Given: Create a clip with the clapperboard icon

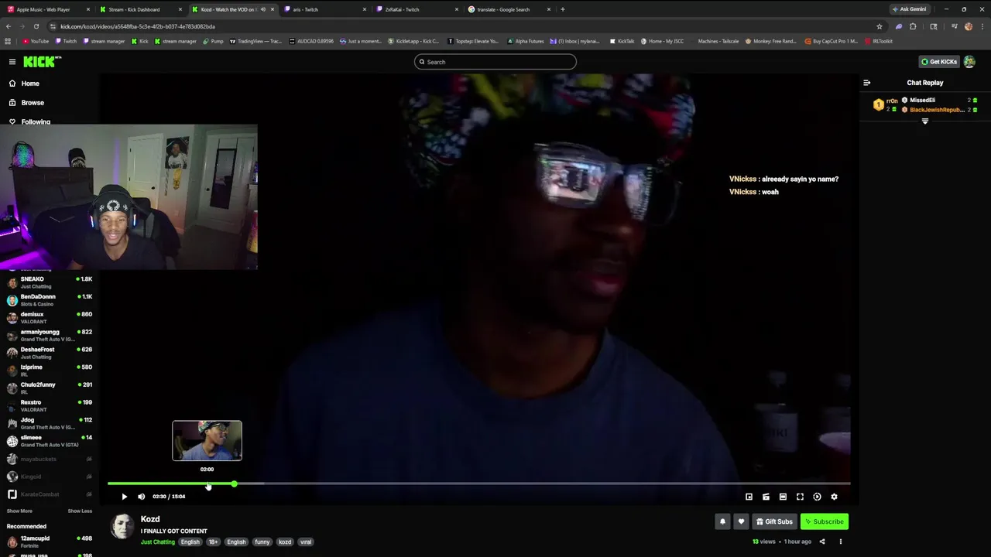Looking at the screenshot, I should coord(766,497).
